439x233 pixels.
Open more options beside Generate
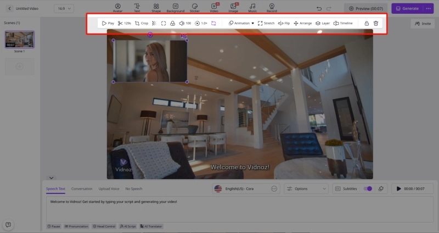[x=429, y=8]
